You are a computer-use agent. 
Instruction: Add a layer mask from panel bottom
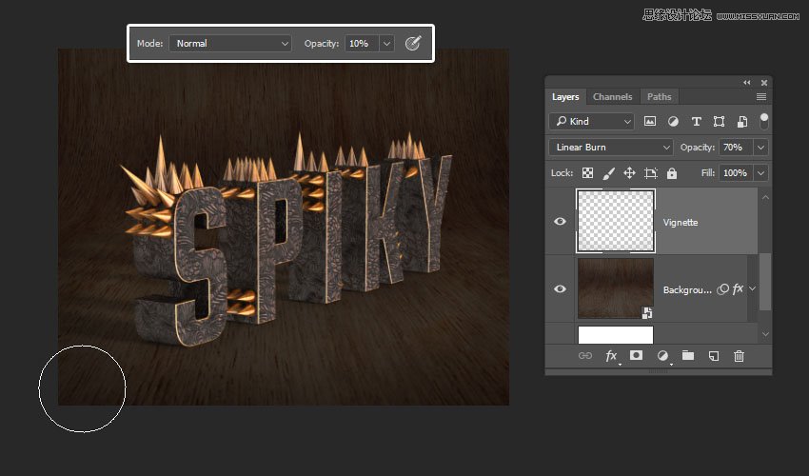click(x=636, y=356)
